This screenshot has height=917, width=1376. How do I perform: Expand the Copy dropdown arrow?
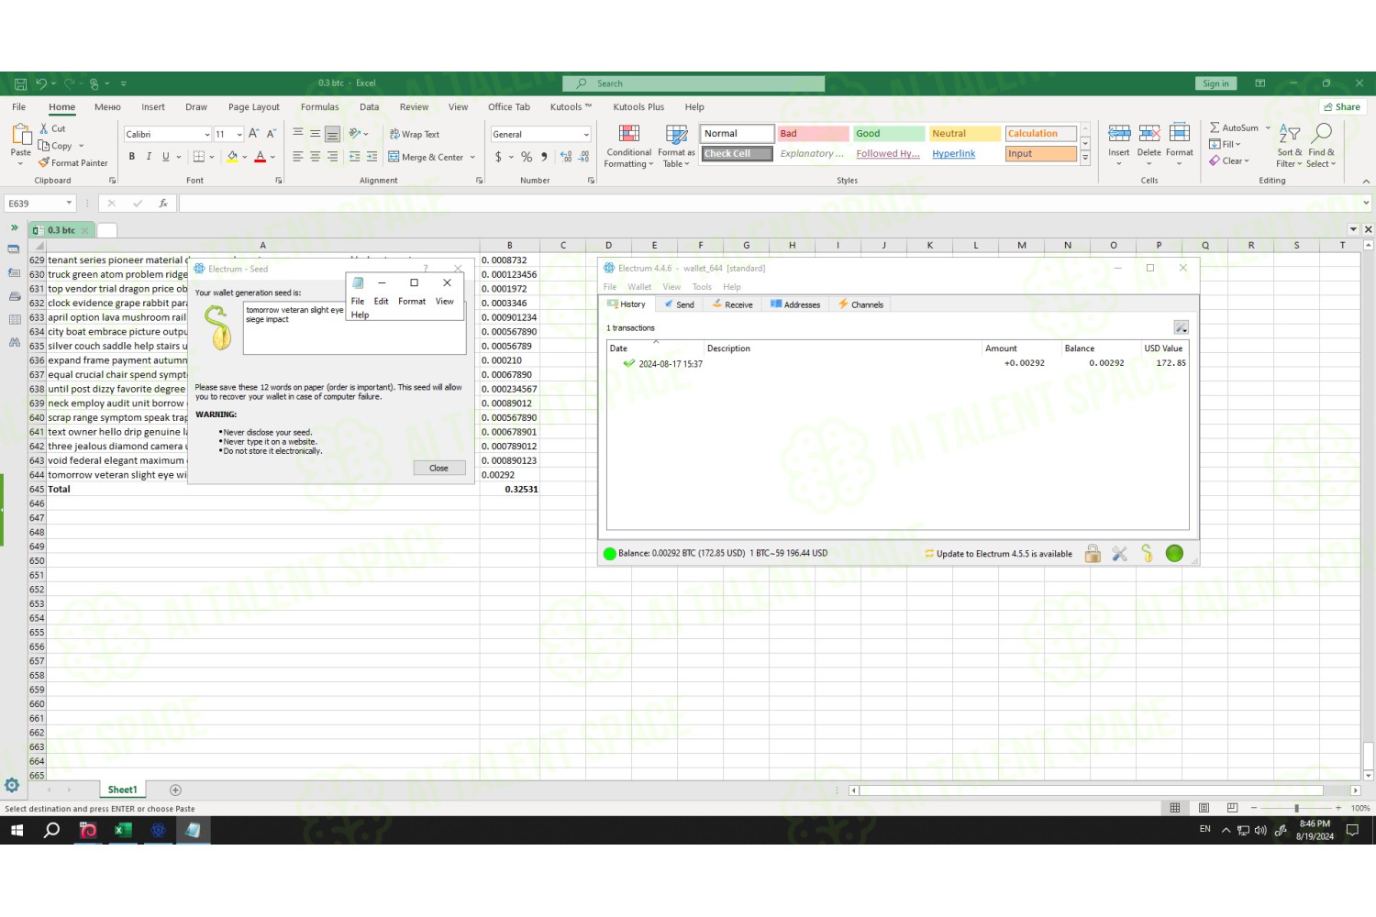[x=81, y=146]
